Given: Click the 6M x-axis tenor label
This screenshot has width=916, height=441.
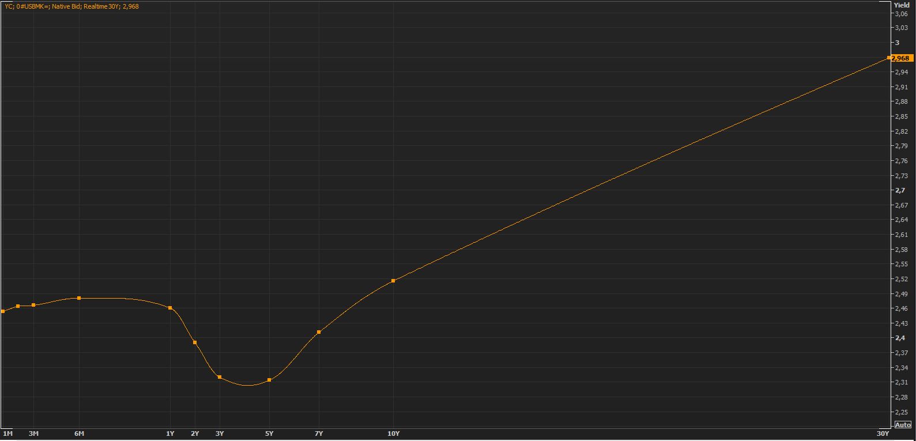Looking at the screenshot, I should pos(80,434).
